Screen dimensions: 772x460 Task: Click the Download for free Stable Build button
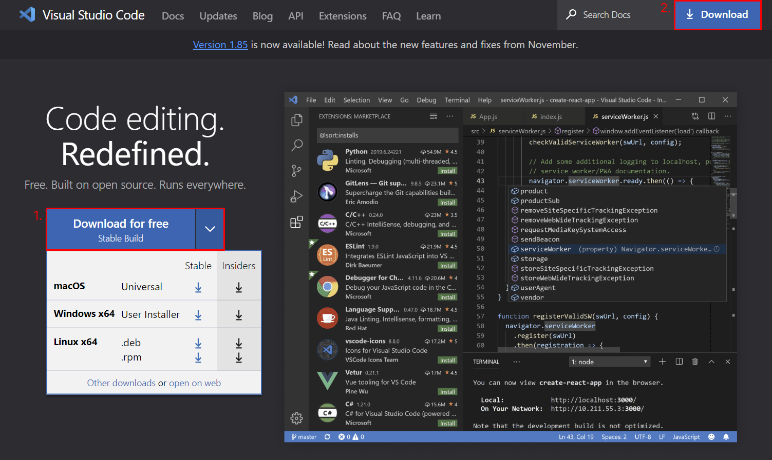click(121, 229)
